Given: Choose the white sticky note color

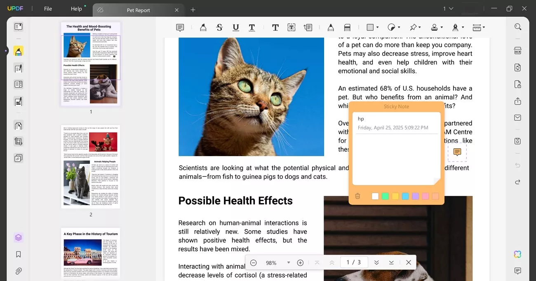Looking at the screenshot, I should point(375,196).
